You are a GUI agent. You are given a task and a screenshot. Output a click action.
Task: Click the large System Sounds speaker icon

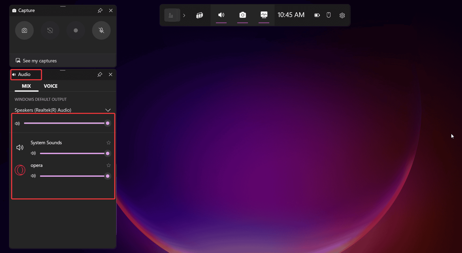(x=20, y=147)
